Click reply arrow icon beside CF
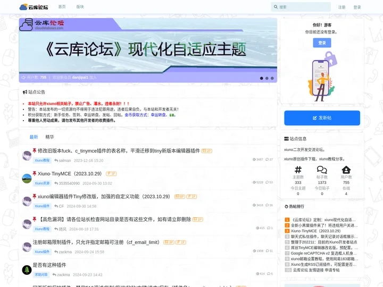The height and width of the screenshot is (287, 383). pos(56,206)
